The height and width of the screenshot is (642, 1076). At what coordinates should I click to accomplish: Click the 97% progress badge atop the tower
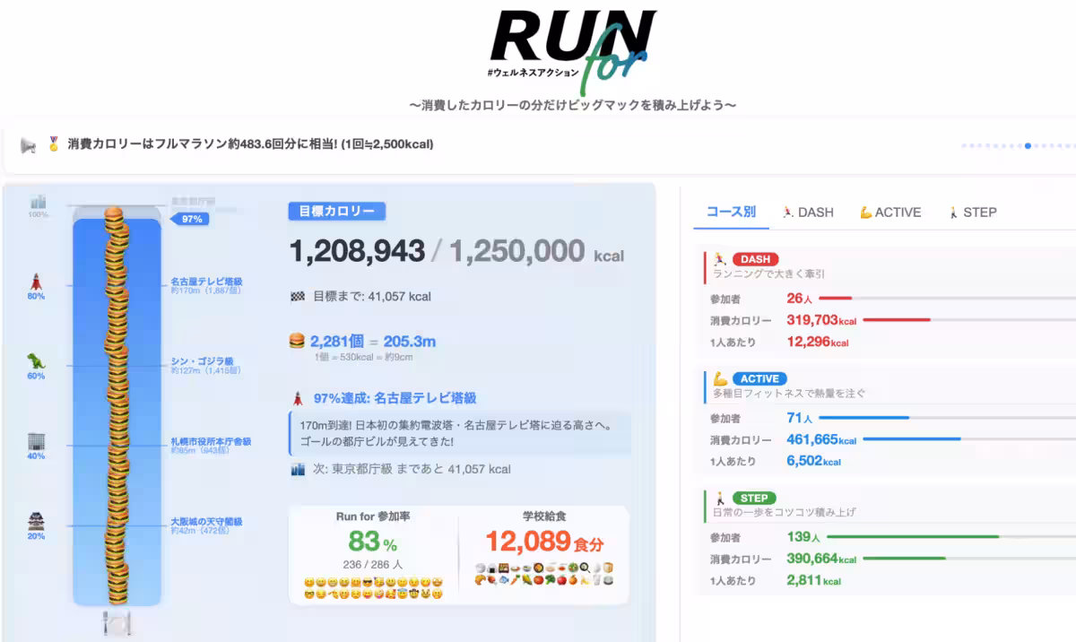(x=191, y=219)
